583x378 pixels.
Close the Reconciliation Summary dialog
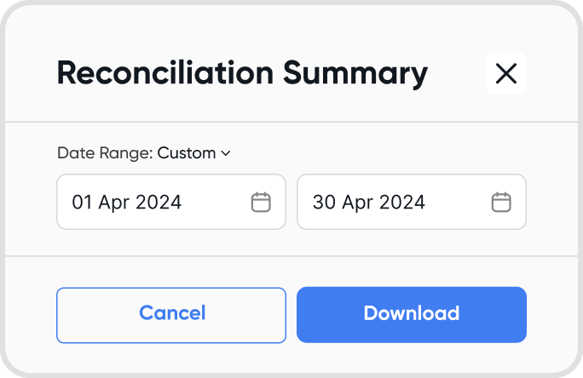tap(506, 73)
